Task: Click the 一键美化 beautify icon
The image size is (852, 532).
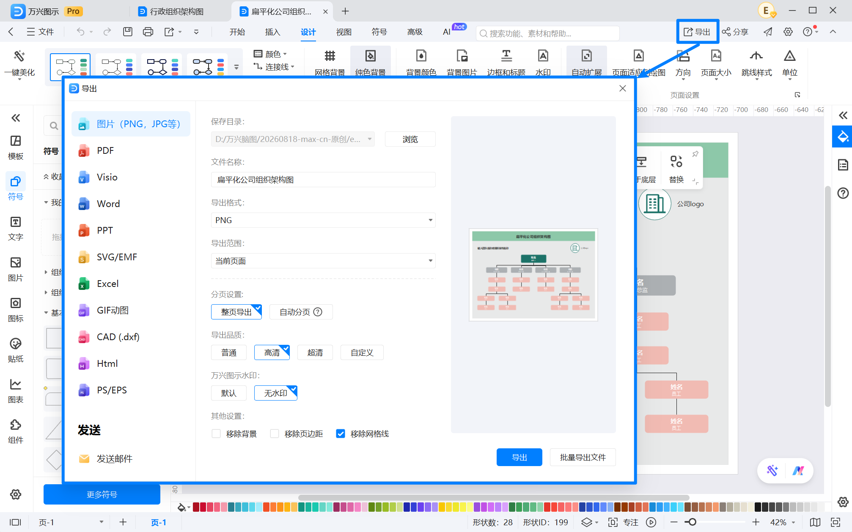Action: click(19, 56)
